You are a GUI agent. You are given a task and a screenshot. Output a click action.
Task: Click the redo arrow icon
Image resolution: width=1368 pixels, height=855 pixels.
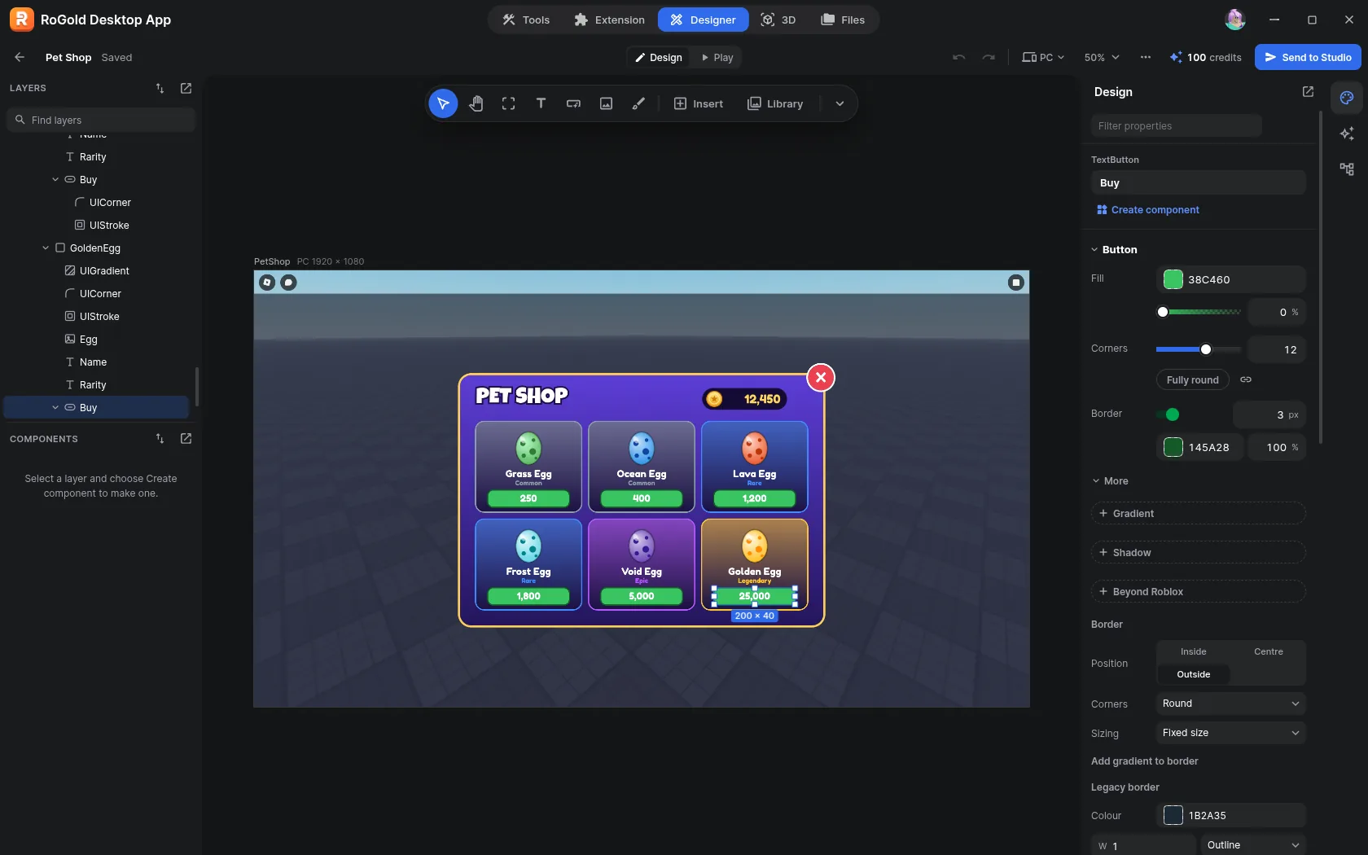pos(989,57)
